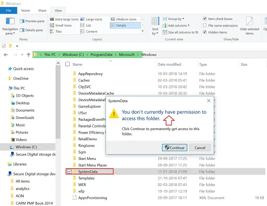Image resolution: width=267 pixels, height=206 pixels.
Task: Click Cancel in SystemData dialog
Action: pos(200,147)
